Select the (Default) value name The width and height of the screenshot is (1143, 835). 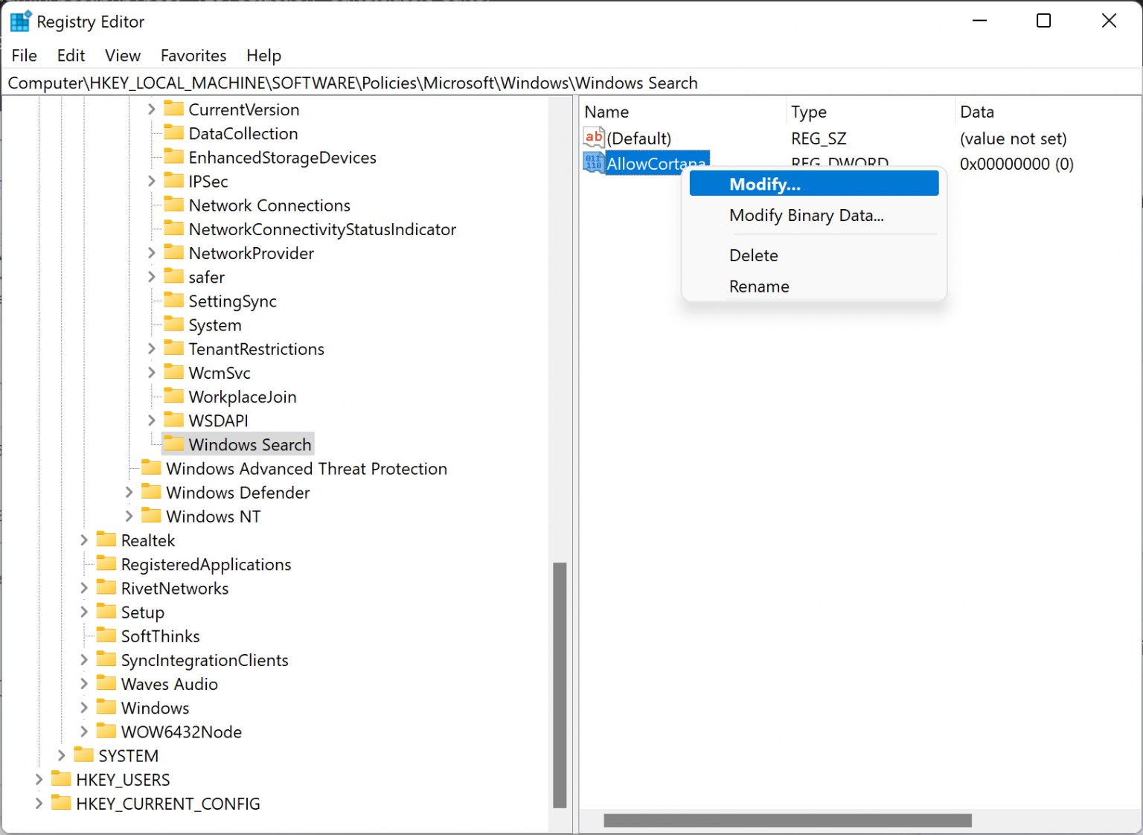click(x=639, y=138)
